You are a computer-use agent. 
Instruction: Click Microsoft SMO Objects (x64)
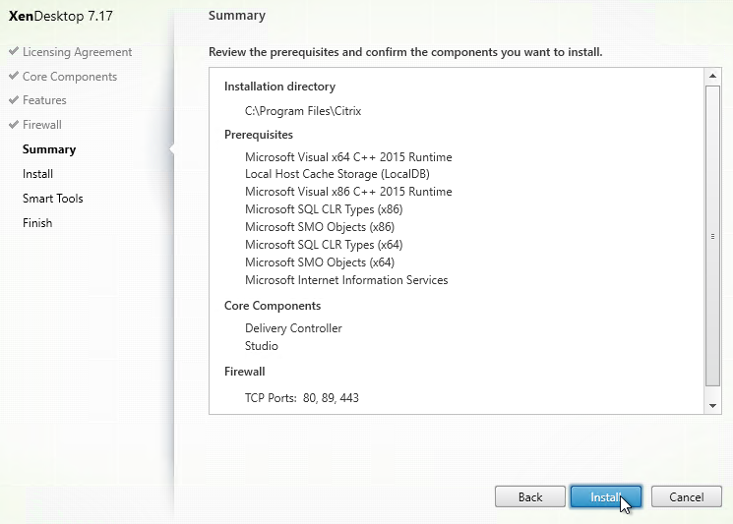(x=320, y=262)
